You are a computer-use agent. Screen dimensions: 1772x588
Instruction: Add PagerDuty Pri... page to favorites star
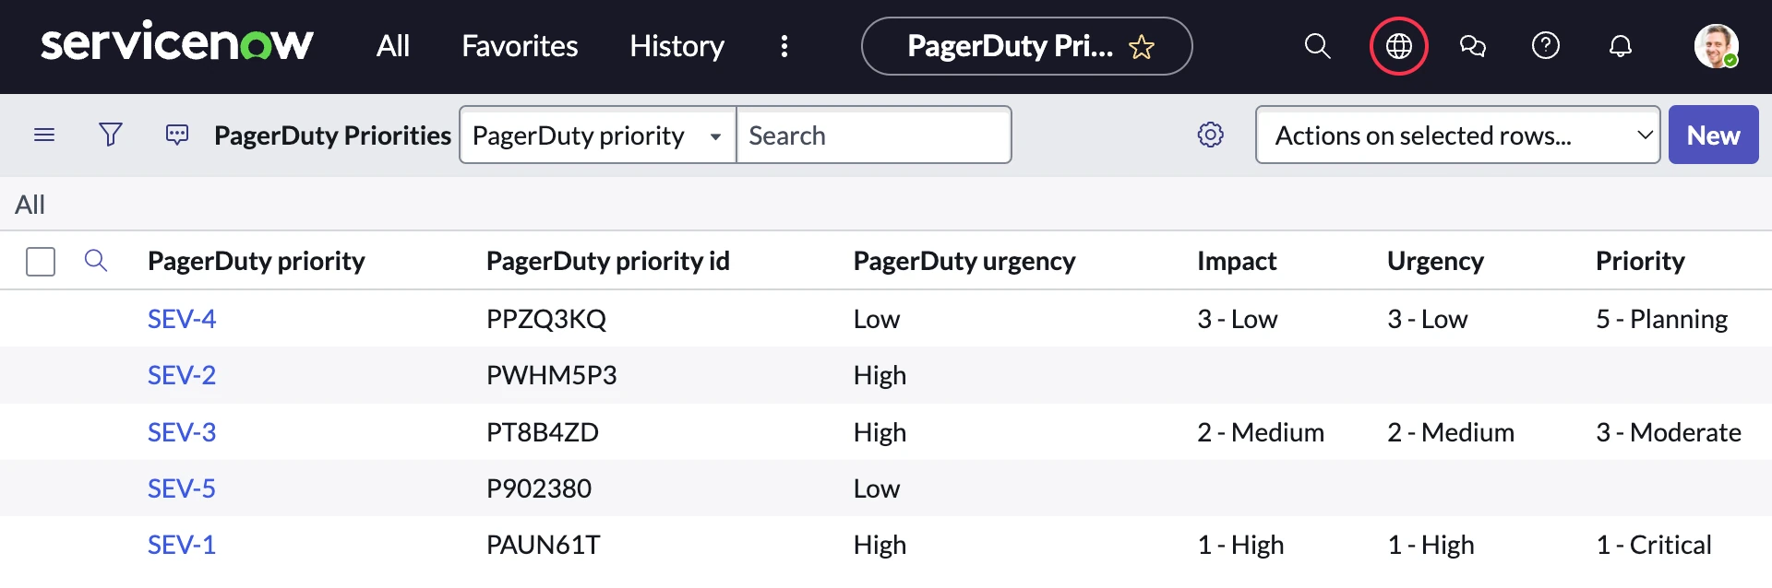1142,47
